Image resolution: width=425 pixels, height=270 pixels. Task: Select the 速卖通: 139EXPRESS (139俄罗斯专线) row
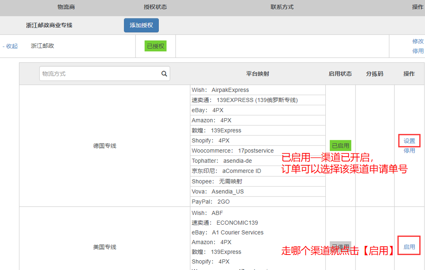[258, 100]
